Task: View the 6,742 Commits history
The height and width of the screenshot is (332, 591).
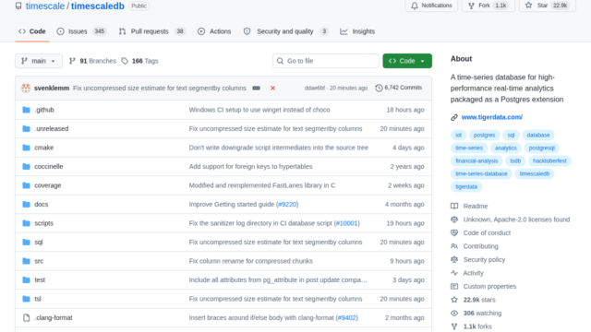Action: coord(399,88)
